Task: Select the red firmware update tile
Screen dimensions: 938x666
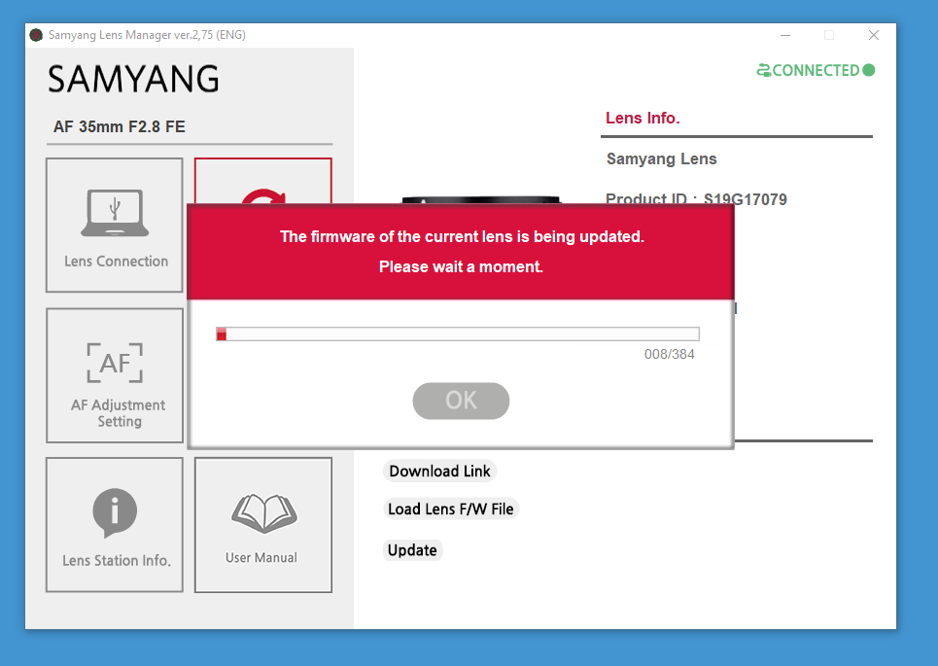Action: 263,181
